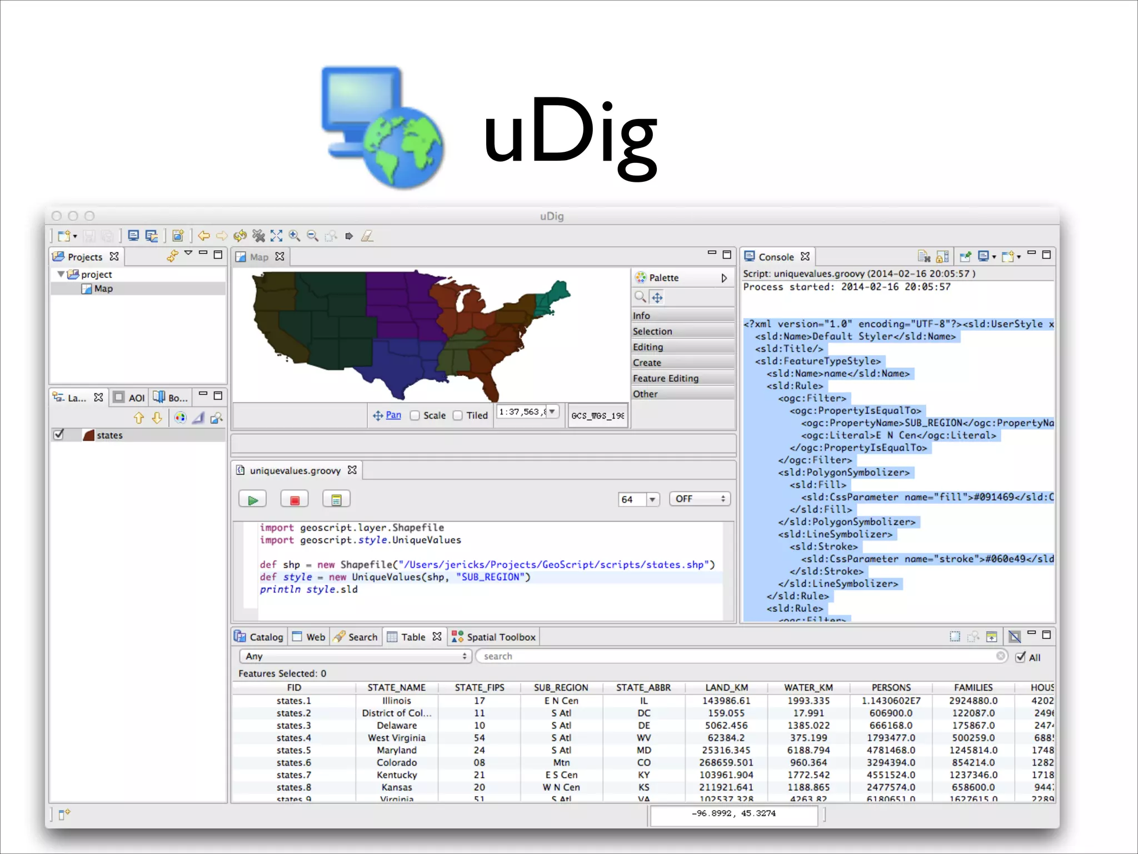Open the new console view dropdown

[1019, 257]
